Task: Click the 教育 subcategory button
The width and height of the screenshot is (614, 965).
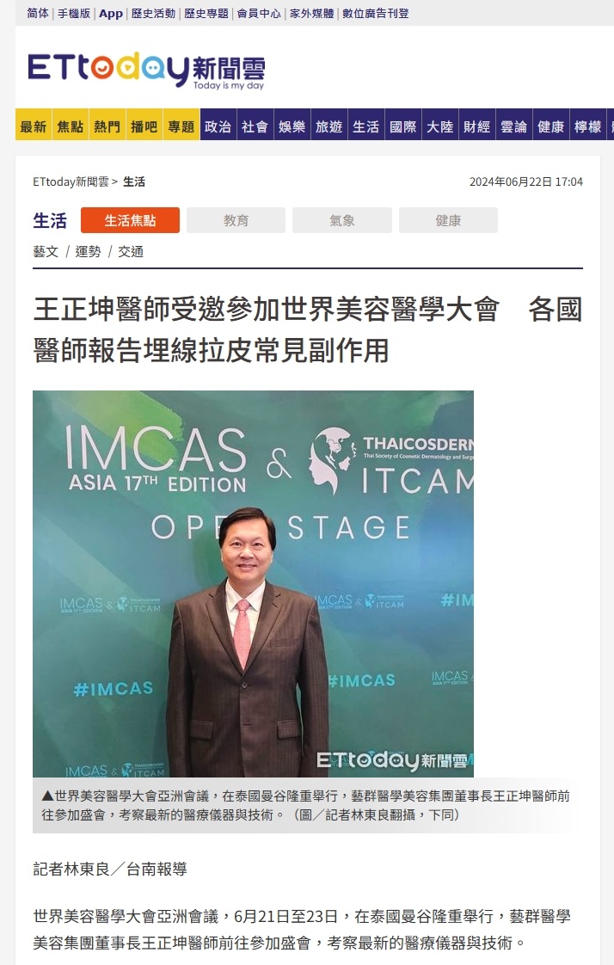Action: point(236,220)
